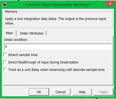Screen dimensions: 116x99
Task: Click the empty area below the checkboxes
Action: tap(58, 78)
